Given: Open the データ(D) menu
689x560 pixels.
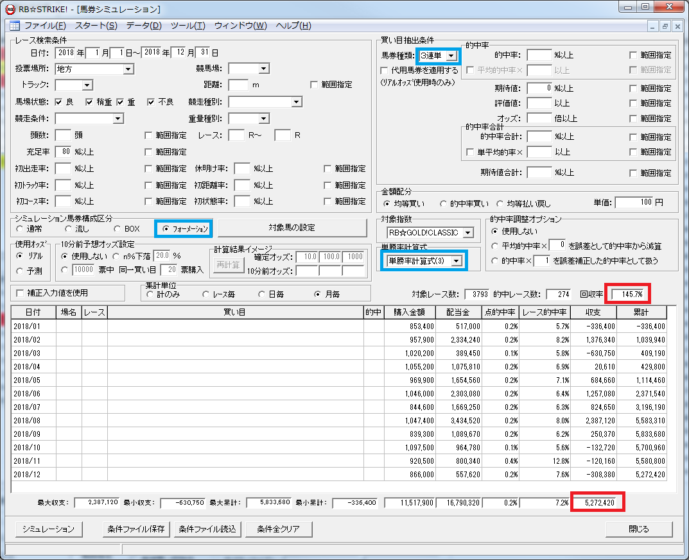Looking at the screenshot, I should pyautogui.click(x=144, y=26).
